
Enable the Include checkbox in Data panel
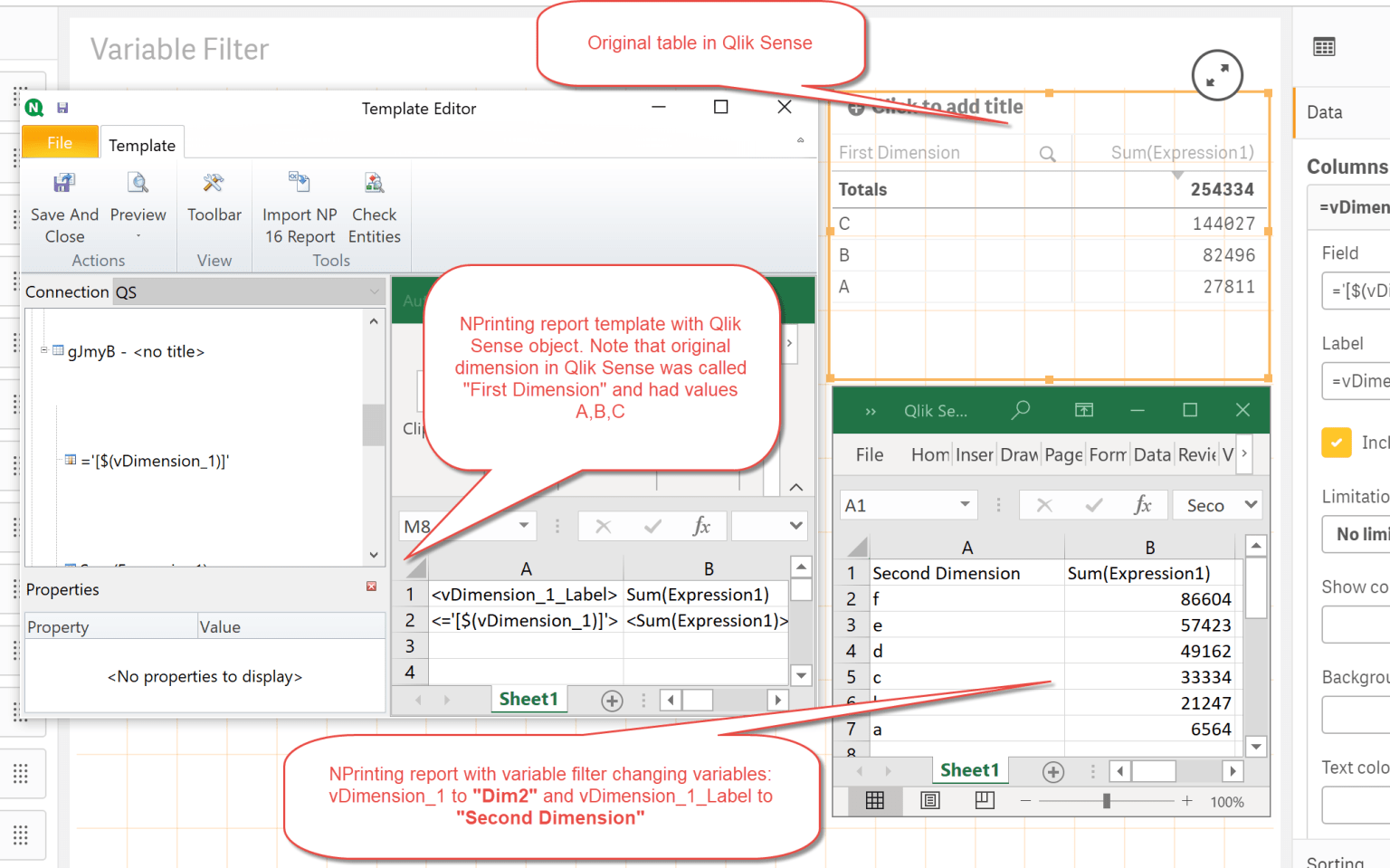[1337, 443]
